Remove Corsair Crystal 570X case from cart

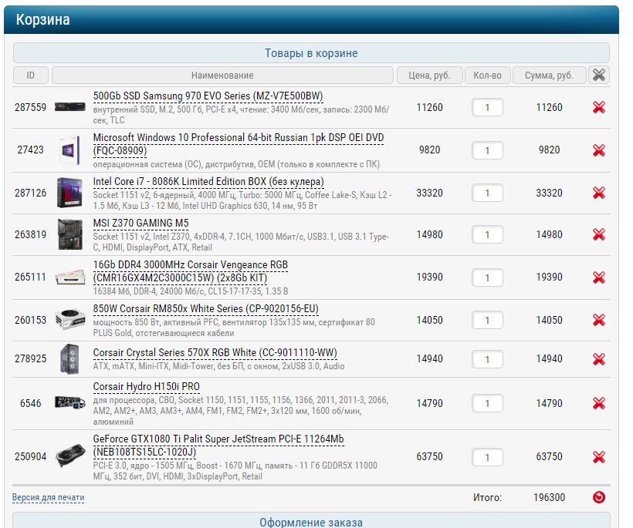tap(599, 359)
